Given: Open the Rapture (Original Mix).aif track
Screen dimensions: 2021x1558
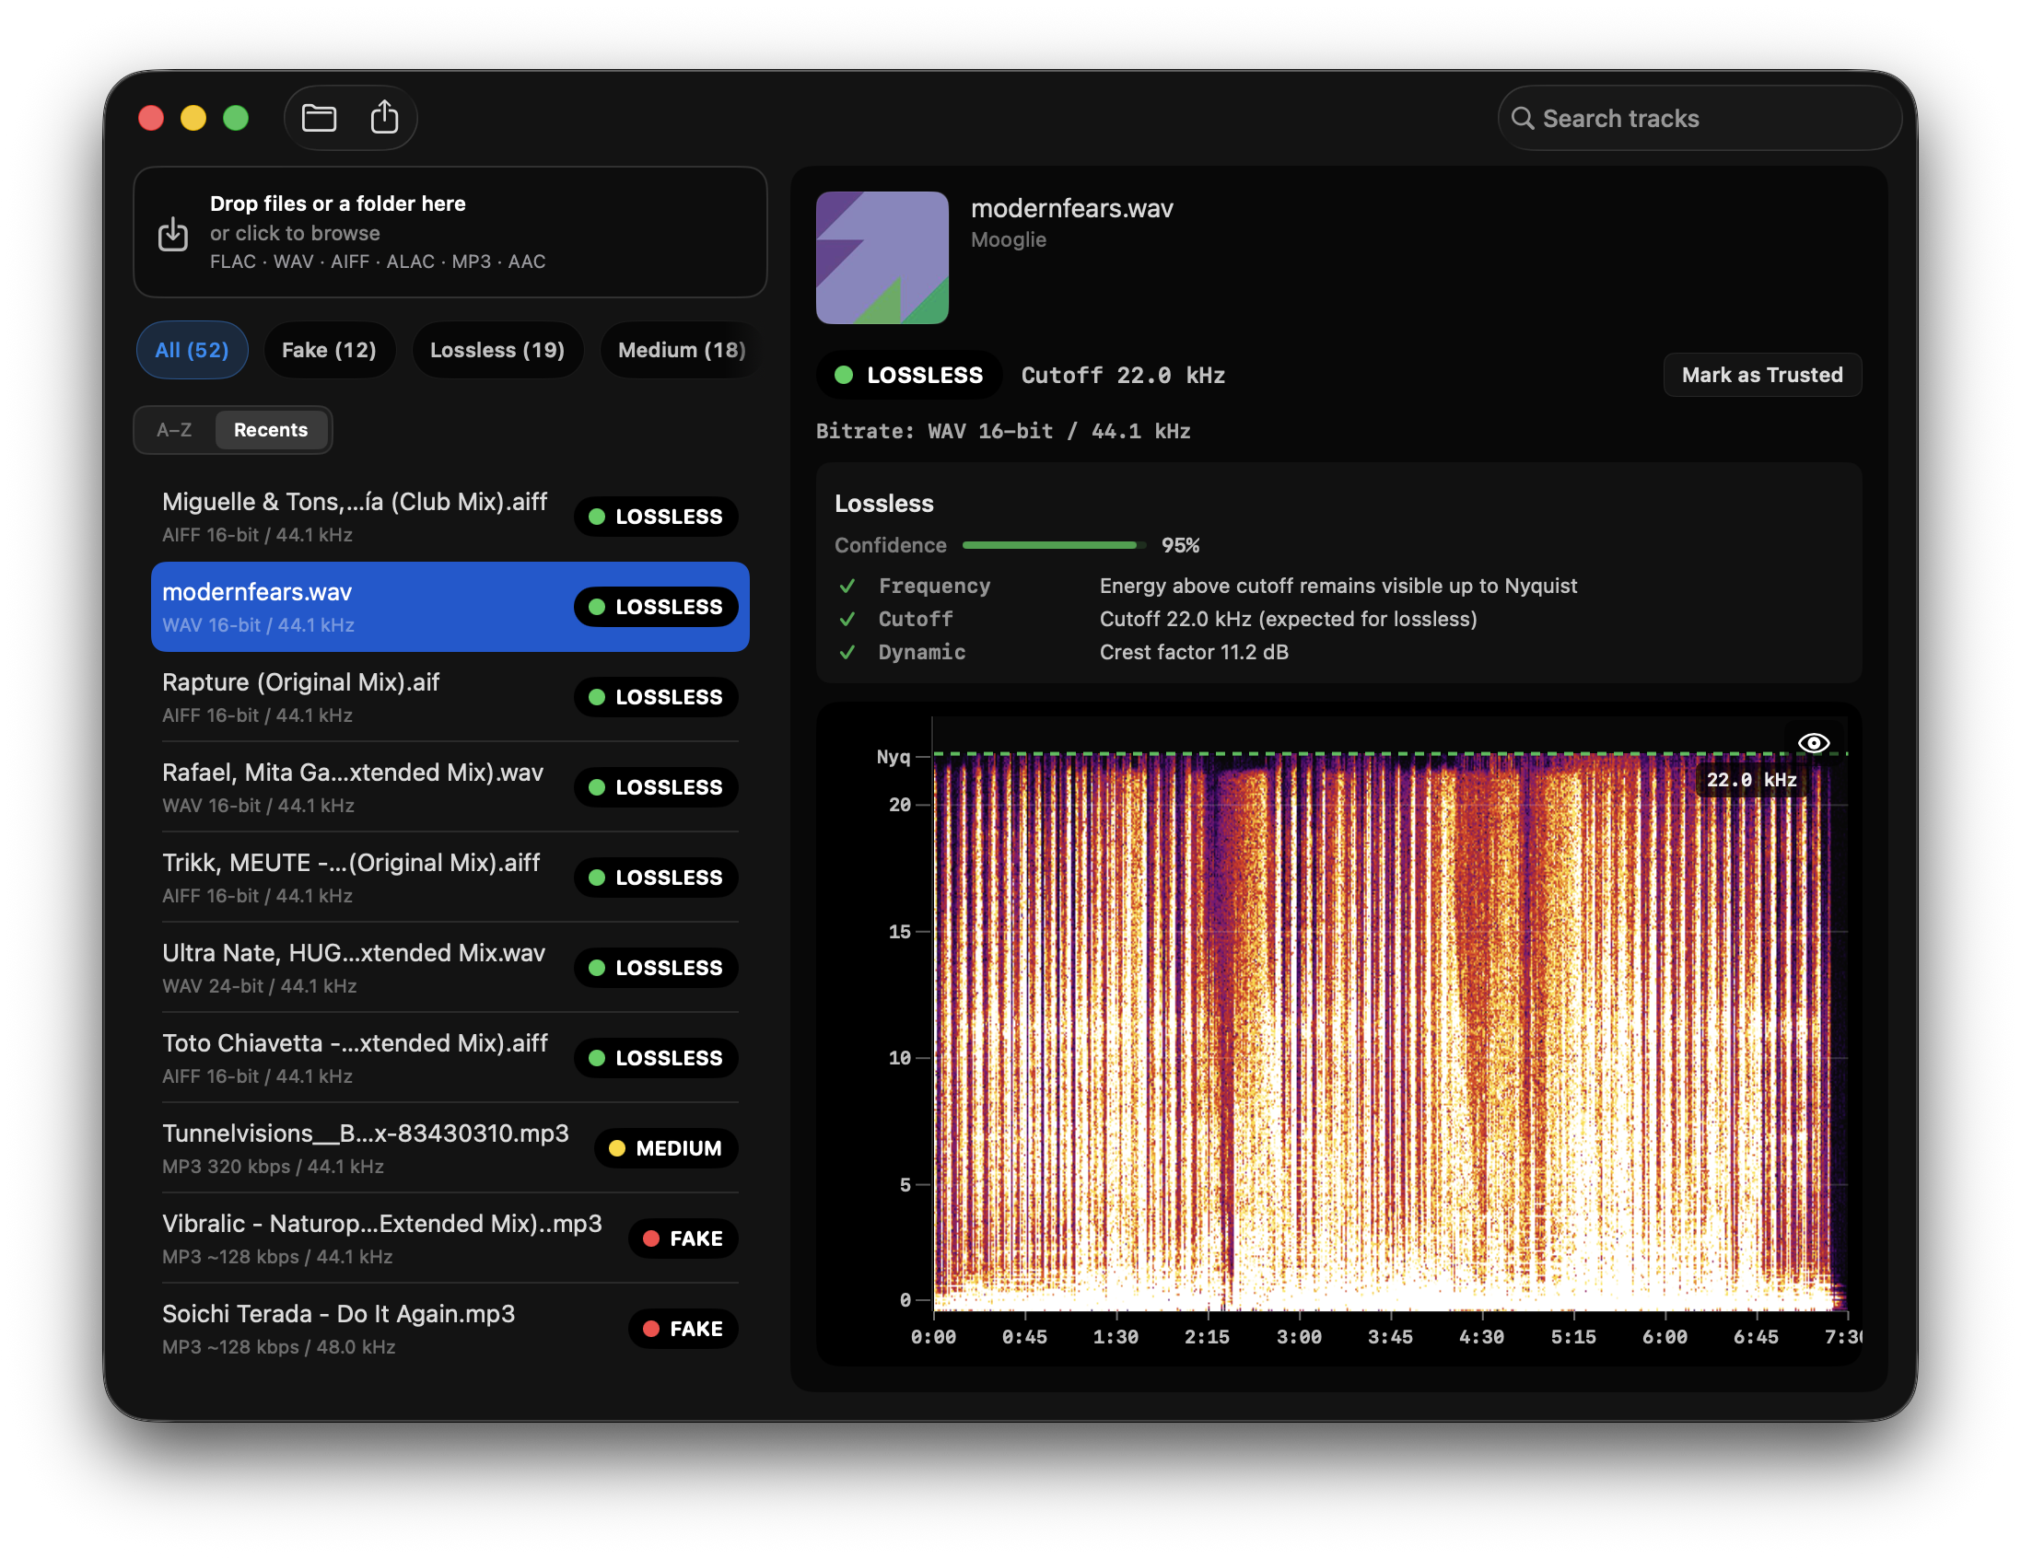Looking at the screenshot, I should 450,697.
